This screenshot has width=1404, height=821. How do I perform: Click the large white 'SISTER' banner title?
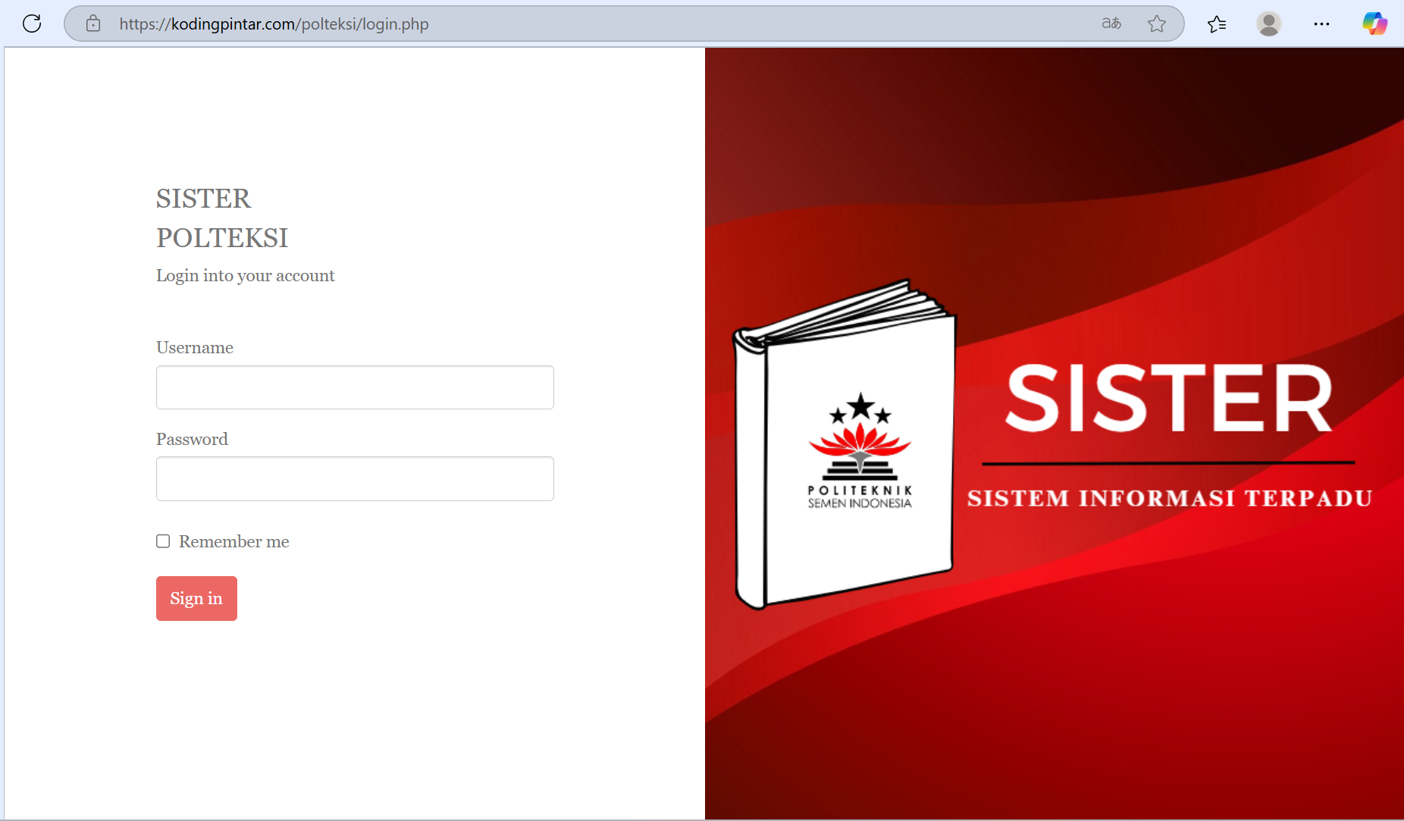(x=1168, y=397)
